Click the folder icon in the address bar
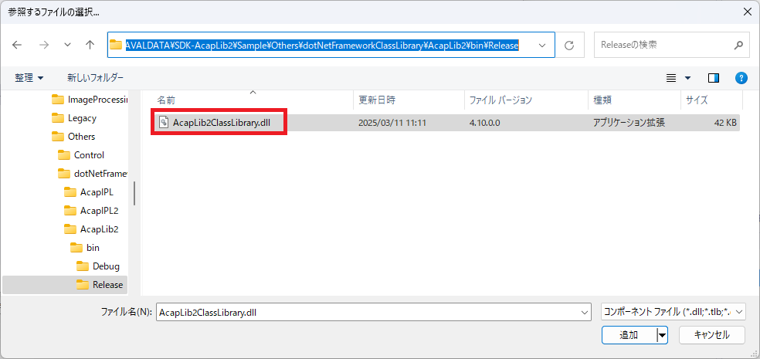The width and height of the screenshot is (760, 359). click(116, 45)
